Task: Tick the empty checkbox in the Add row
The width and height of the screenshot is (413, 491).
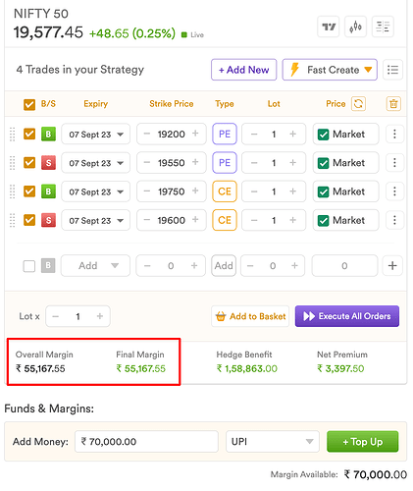Action: tap(29, 266)
